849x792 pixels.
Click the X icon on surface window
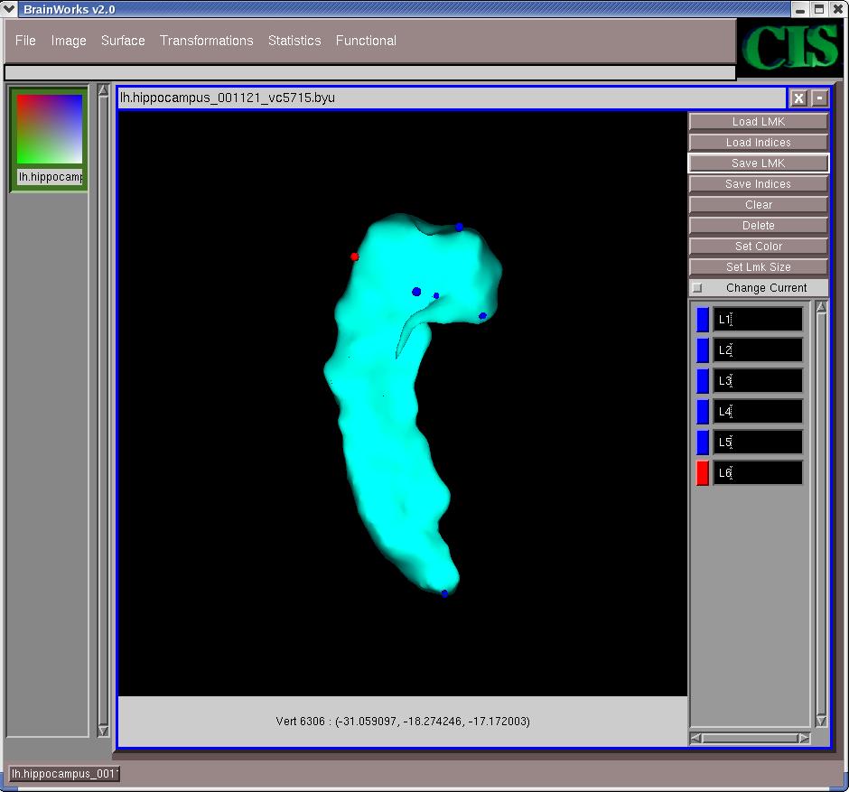tap(798, 98)
